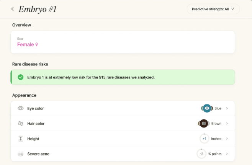Viewport: 252px width, 165px height.
Task: Click the -2 % points acne gauge
Action: (x=201, y=154)
